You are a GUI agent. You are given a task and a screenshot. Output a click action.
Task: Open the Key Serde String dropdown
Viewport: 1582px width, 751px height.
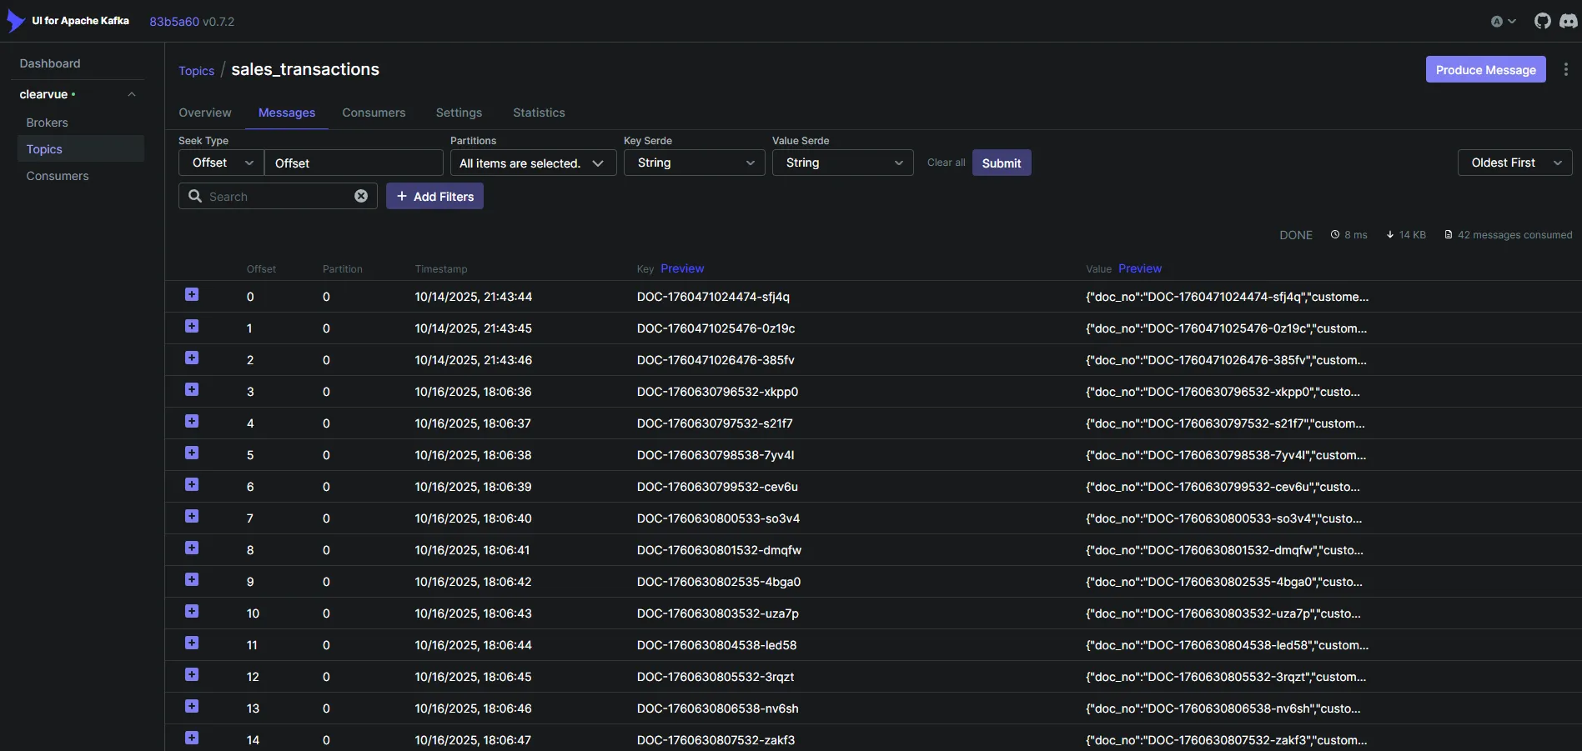694,163
